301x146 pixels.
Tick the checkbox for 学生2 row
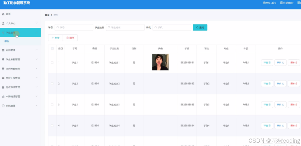point(52,84)
